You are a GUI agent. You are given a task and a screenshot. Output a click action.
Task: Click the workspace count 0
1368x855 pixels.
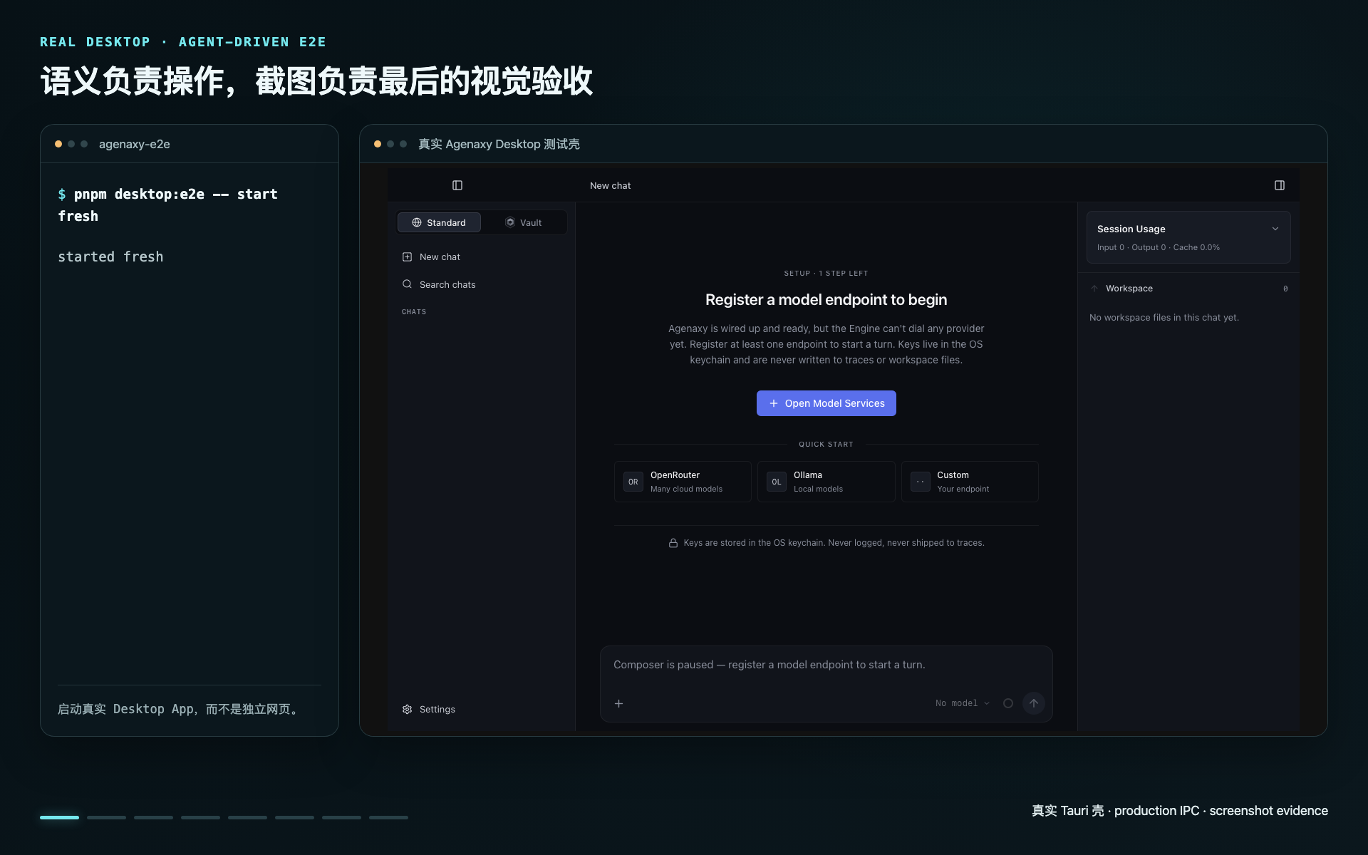click(1285, 289)
